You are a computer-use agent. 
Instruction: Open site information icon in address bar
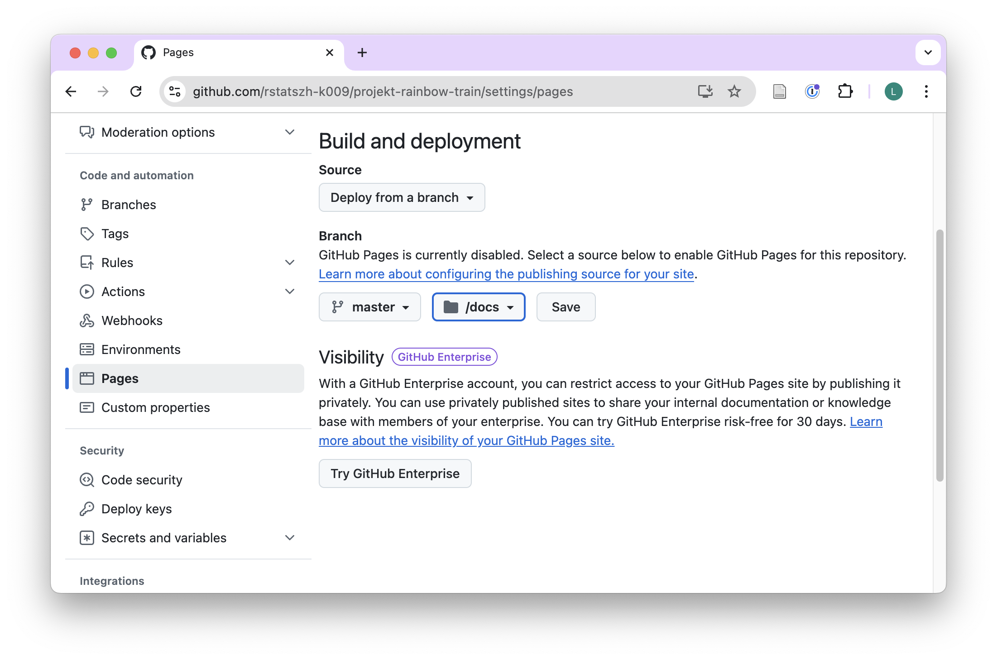tap(175, 91)
